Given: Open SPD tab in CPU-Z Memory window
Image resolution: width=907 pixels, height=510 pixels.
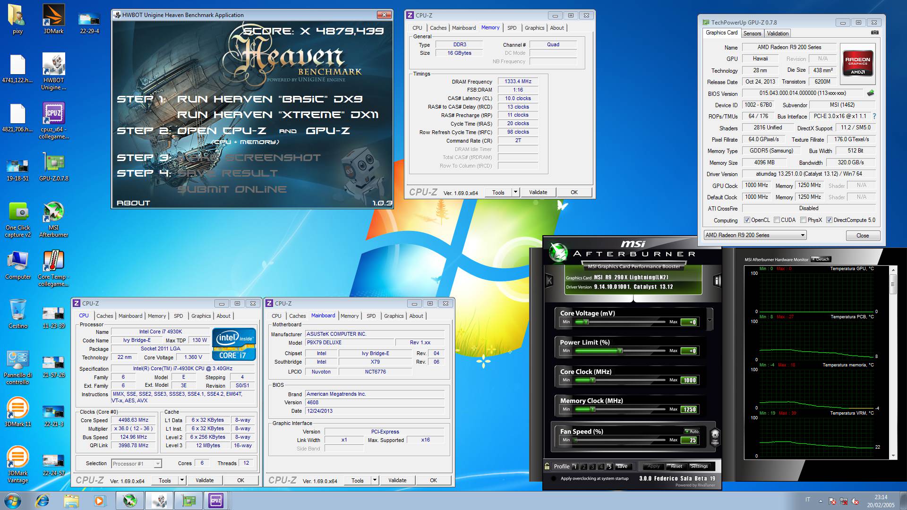Looking at the screenshot, I should click(512, 28).
